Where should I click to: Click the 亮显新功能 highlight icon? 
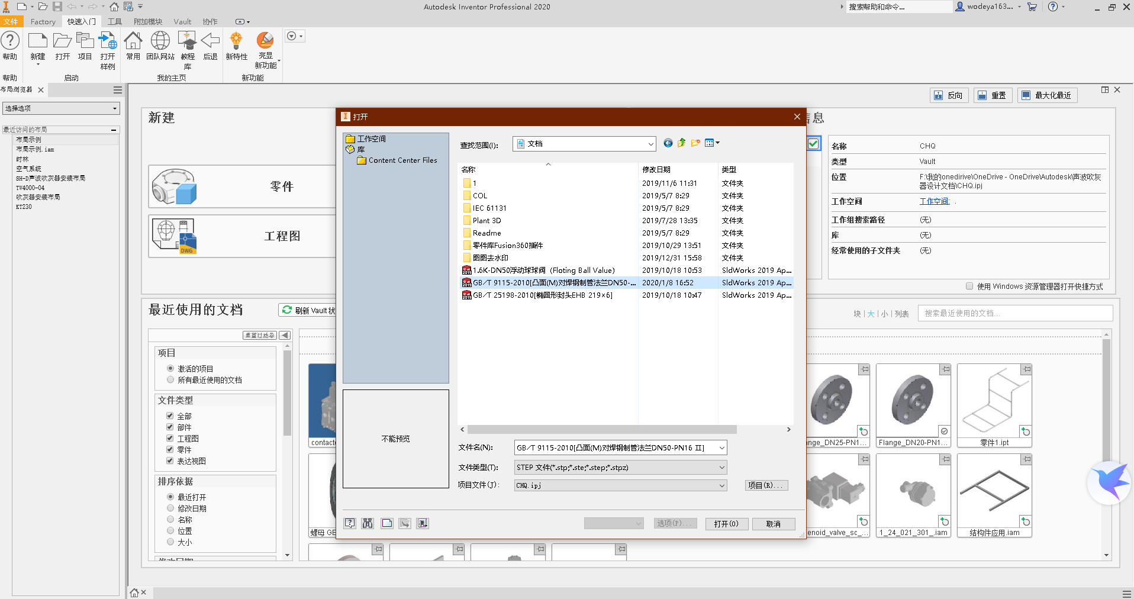point(265,40)
